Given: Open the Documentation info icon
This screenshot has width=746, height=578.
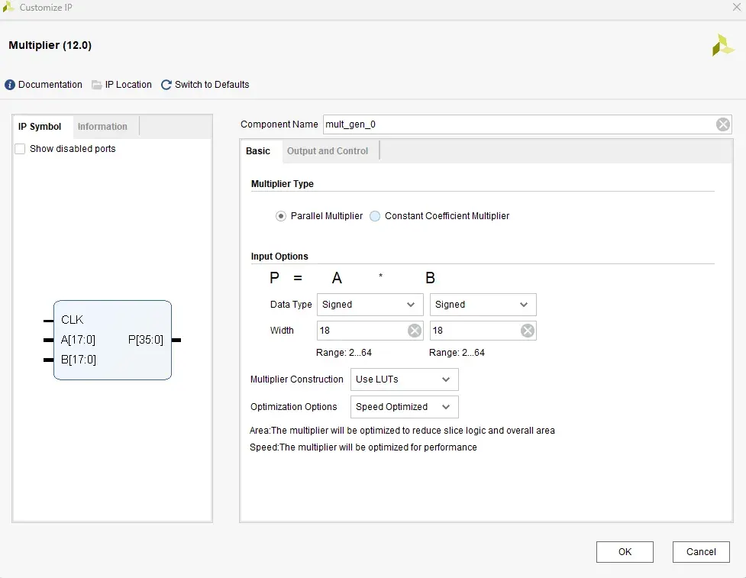Looking at the screenshot, I should pos(10,85).
